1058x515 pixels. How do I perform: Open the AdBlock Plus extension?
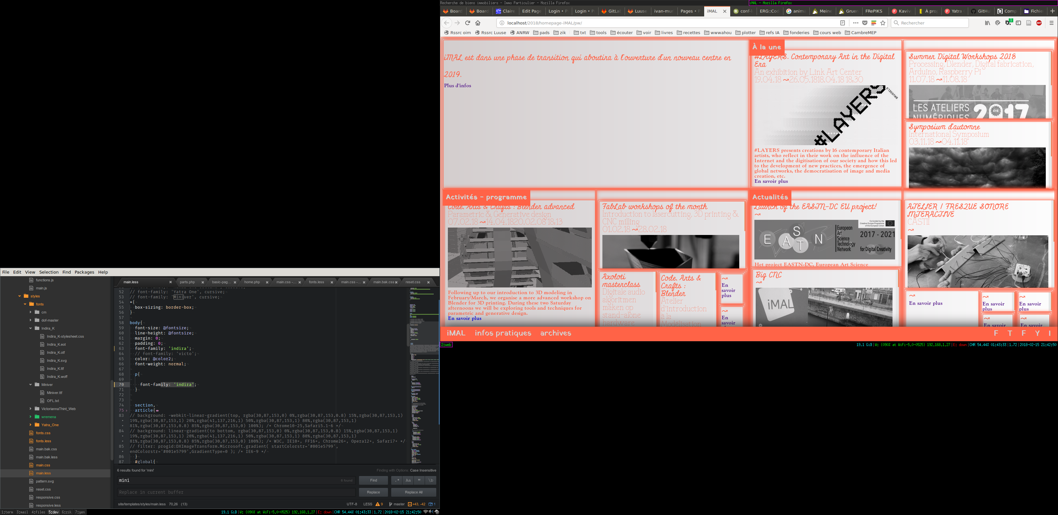pyautogui.click(x=1039, y=23)
